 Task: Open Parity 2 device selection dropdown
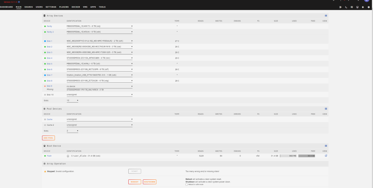coord(100,32)
